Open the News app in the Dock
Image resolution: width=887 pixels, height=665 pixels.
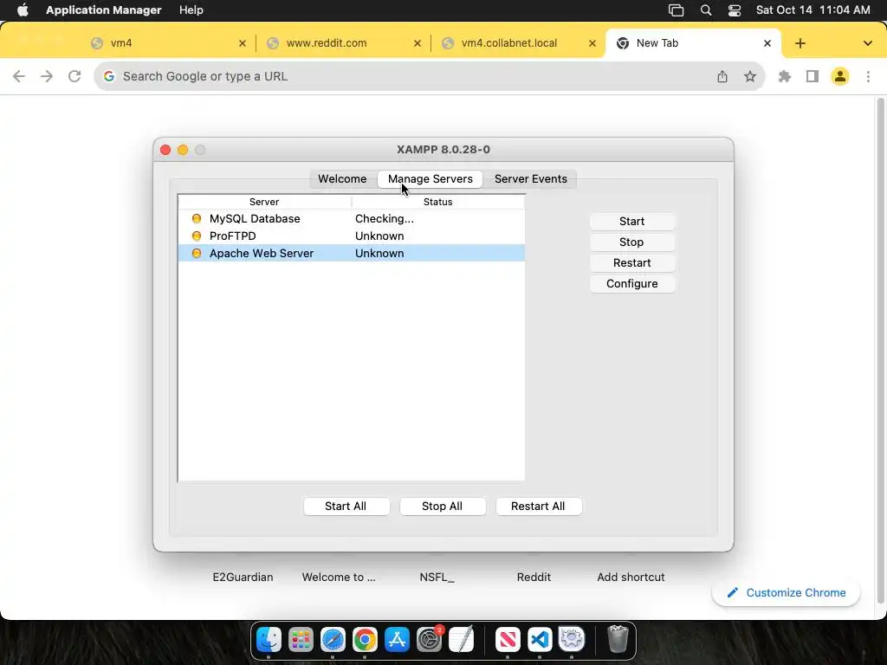(508, 640)
